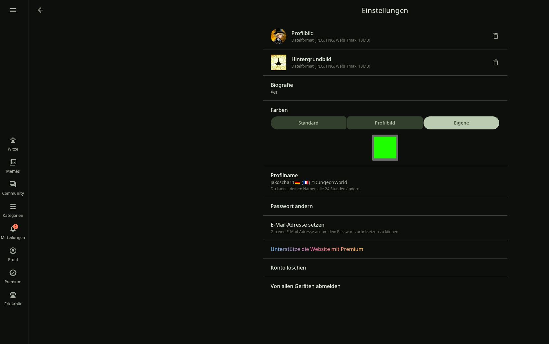Switch colors to Profilbild option
Image resolution: width=549 pixels, height=344 pixels.
click(x=385, y=123)
